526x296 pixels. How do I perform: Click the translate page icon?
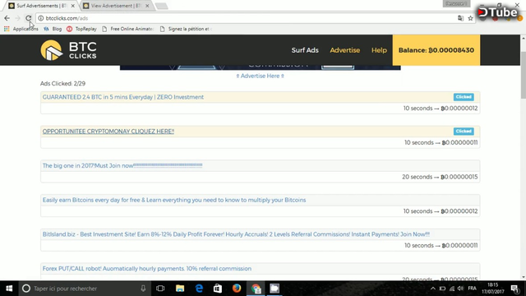click(x=460, y=18)
